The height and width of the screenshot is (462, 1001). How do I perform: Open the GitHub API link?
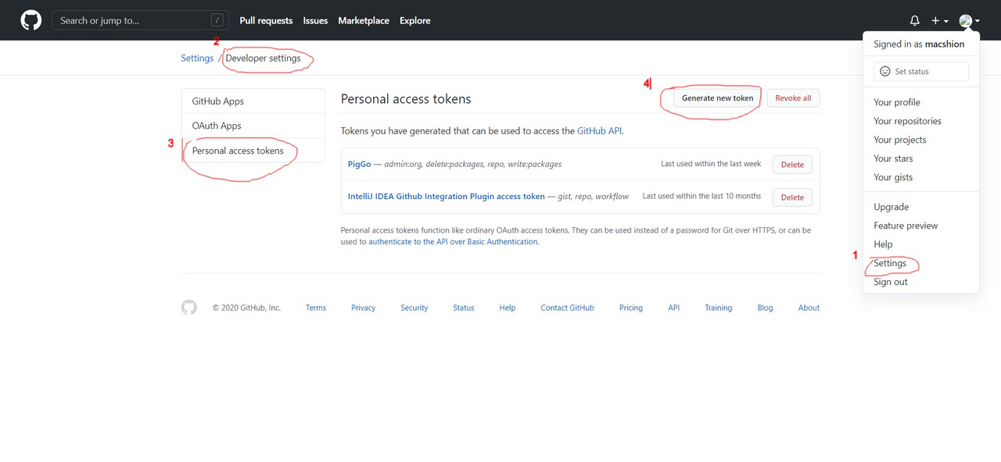click(599, 131)
